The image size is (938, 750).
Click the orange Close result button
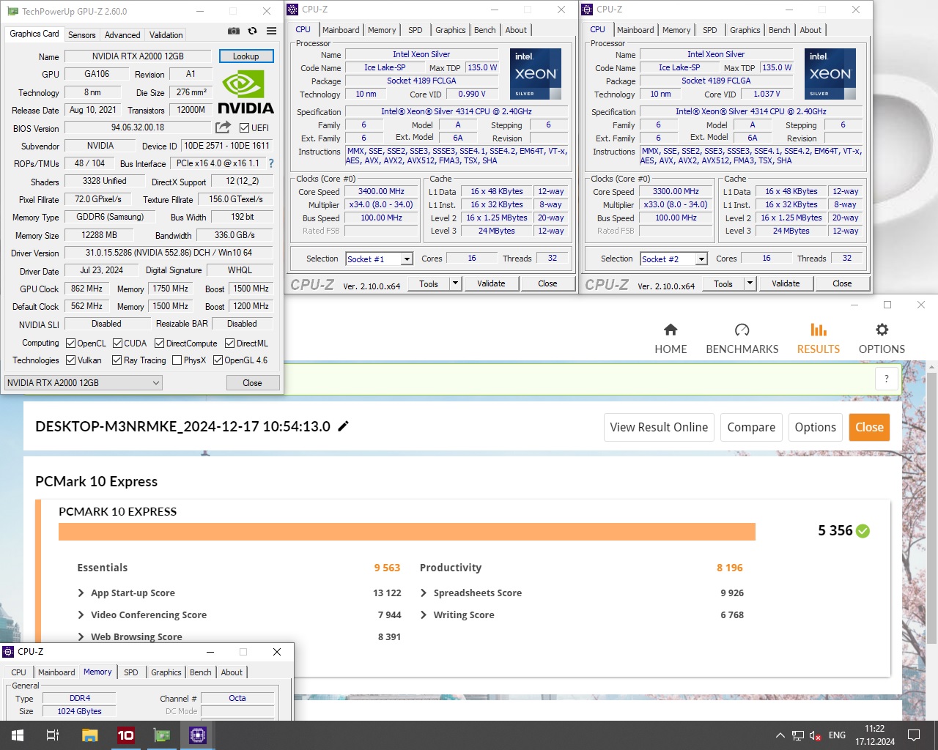(869, 427)
